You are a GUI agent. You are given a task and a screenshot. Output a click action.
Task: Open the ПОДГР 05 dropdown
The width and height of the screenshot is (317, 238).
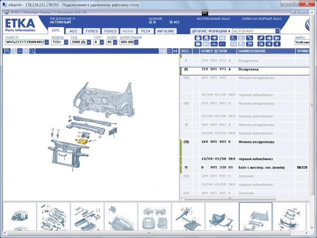pos(115,42)
